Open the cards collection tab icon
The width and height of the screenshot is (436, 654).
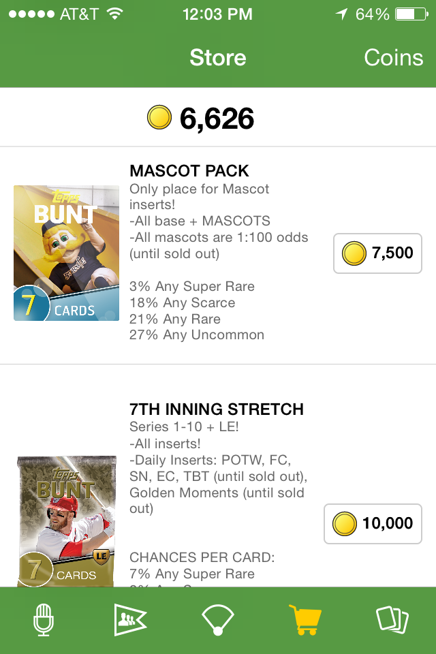click(x=392, y=620)
